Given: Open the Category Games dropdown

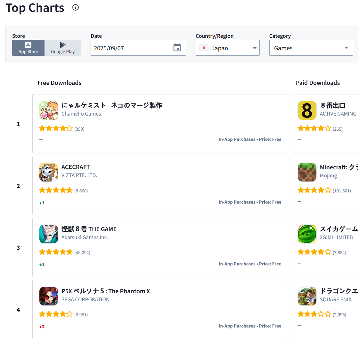Looking at the screenshot, I should coord(311,48).
